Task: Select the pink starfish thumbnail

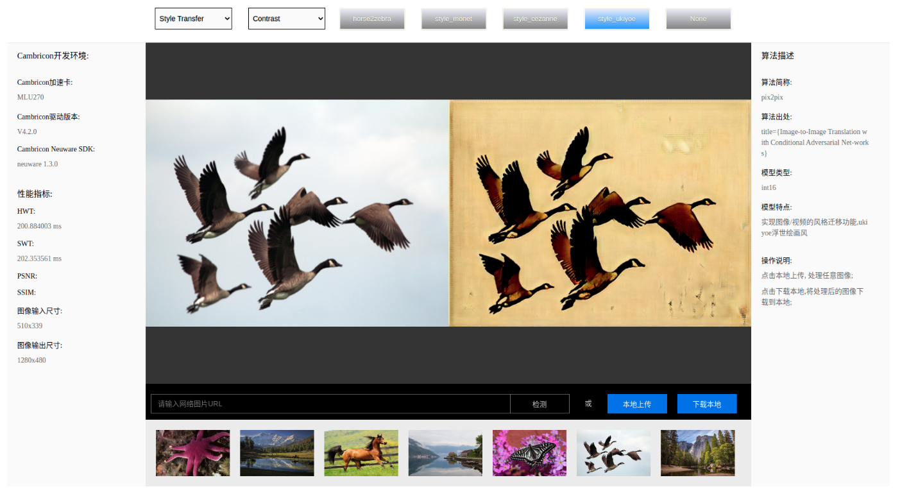Action: (x=192, y=453)
